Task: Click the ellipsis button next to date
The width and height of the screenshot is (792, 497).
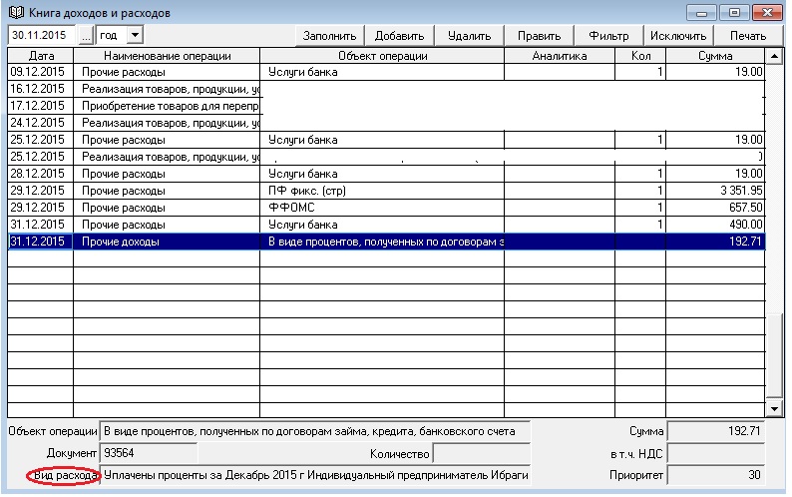Action: [87, 35]
